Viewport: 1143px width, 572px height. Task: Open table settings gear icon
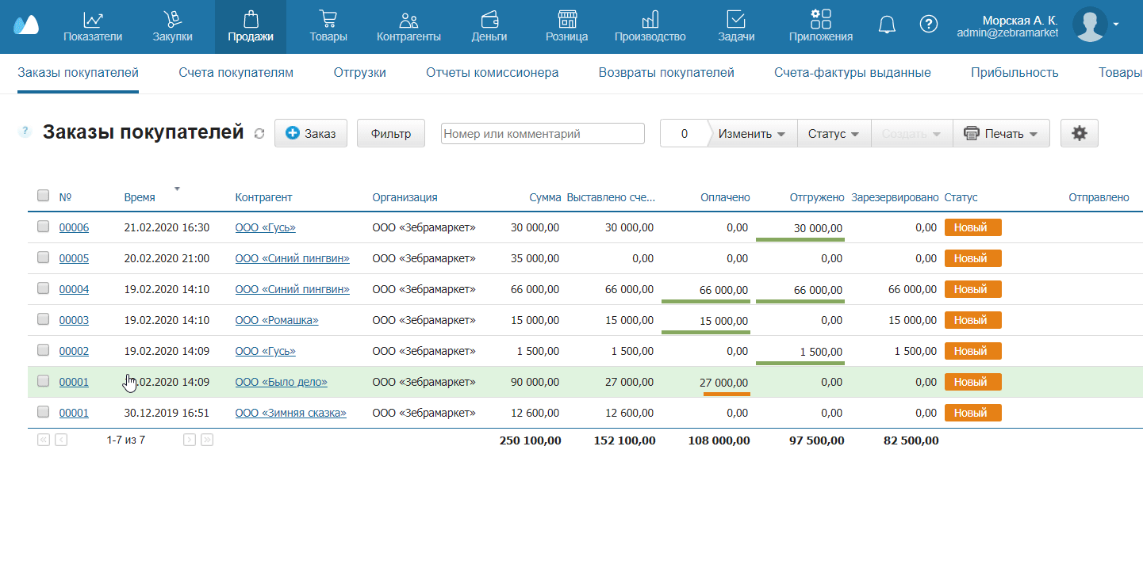pos(1079,134)
